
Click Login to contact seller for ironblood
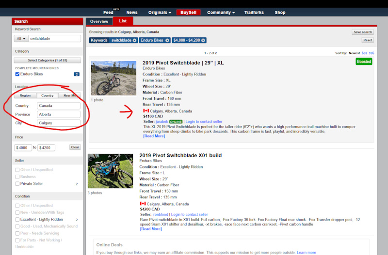pos(189,214)
